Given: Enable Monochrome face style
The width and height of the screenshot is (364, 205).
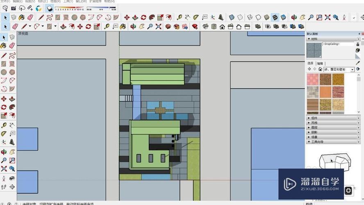Looking at the screenshot, I should pos(283,17).
